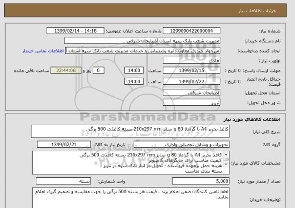Click the price validity date 1399/02/22

[192, 82]
